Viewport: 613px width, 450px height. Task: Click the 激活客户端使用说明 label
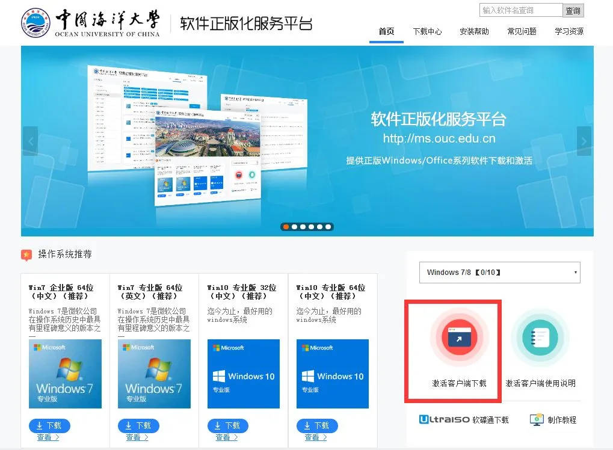click(540, 384)
